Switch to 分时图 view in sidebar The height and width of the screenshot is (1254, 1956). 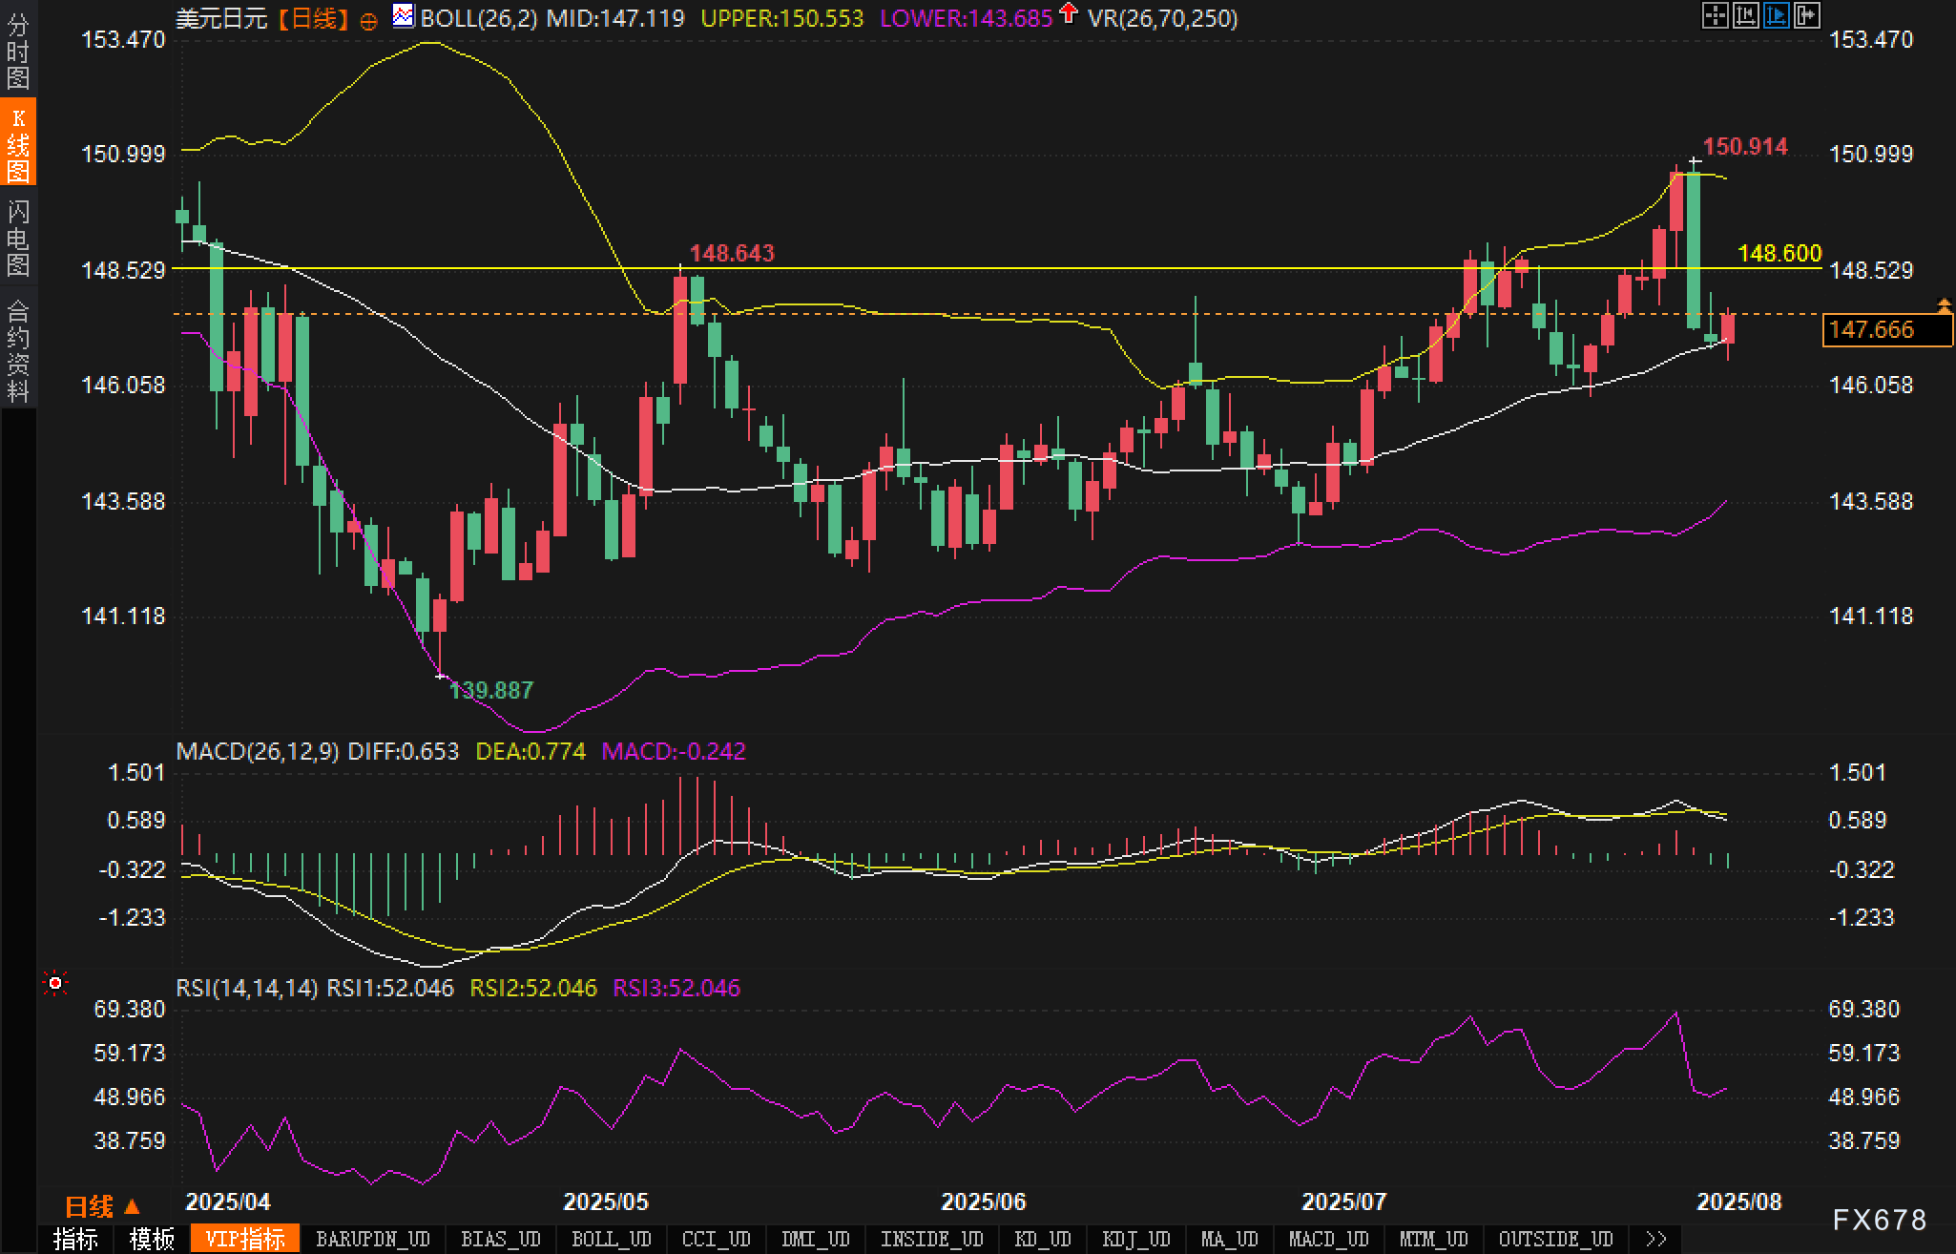click(18, 52)
